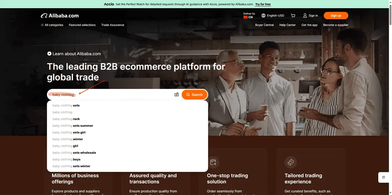392x195 pixels.
Task: Click Tailored trading experience heading
Action: coord(303,179)
